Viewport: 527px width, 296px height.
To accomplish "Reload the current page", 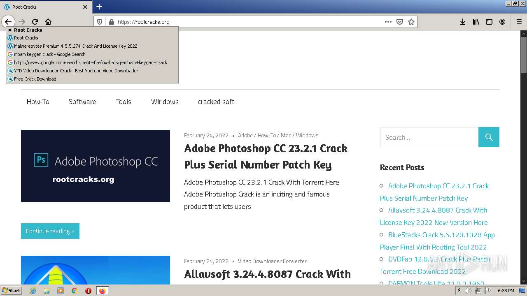I will [x=35, y=22].
